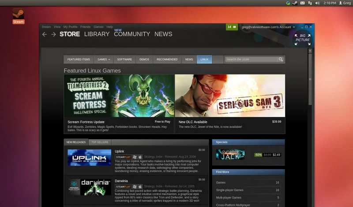Click the Windows platform icon for Uplink

(135, 157)
